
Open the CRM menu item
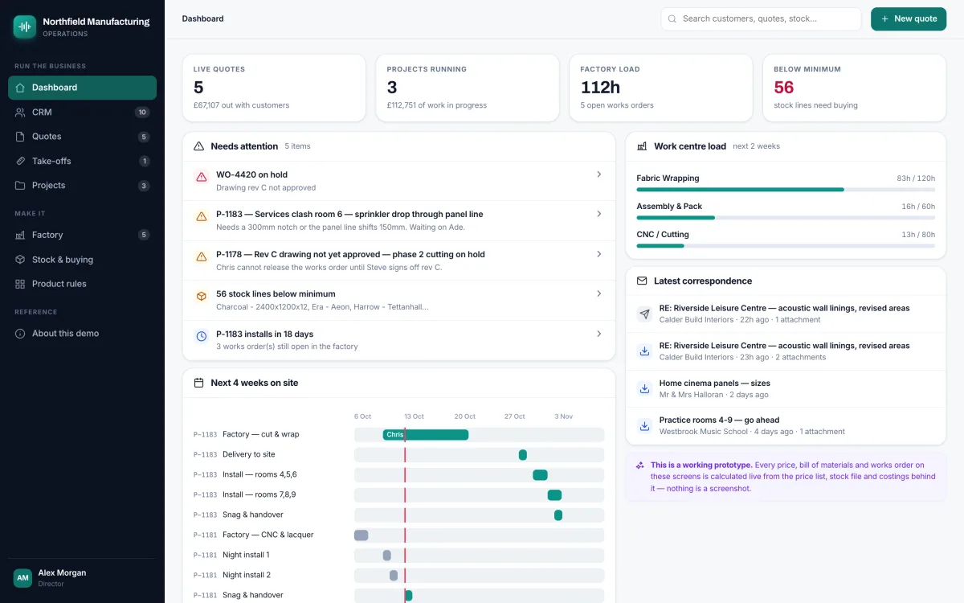pos(82,113)
